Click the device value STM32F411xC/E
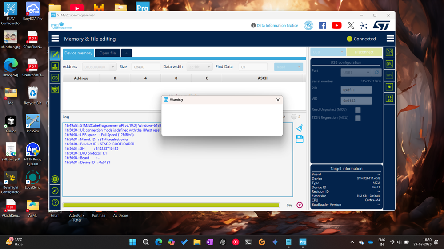This screenshot has width=444, height=249. click(368, 179)
